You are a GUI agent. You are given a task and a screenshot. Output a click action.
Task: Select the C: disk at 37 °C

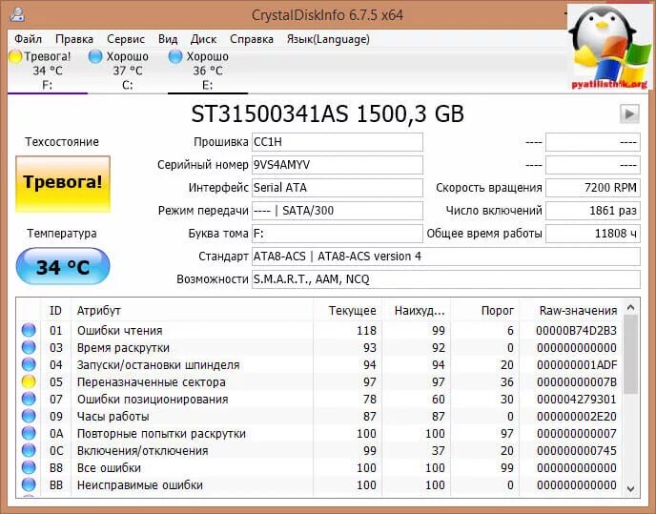click(127, 71)
